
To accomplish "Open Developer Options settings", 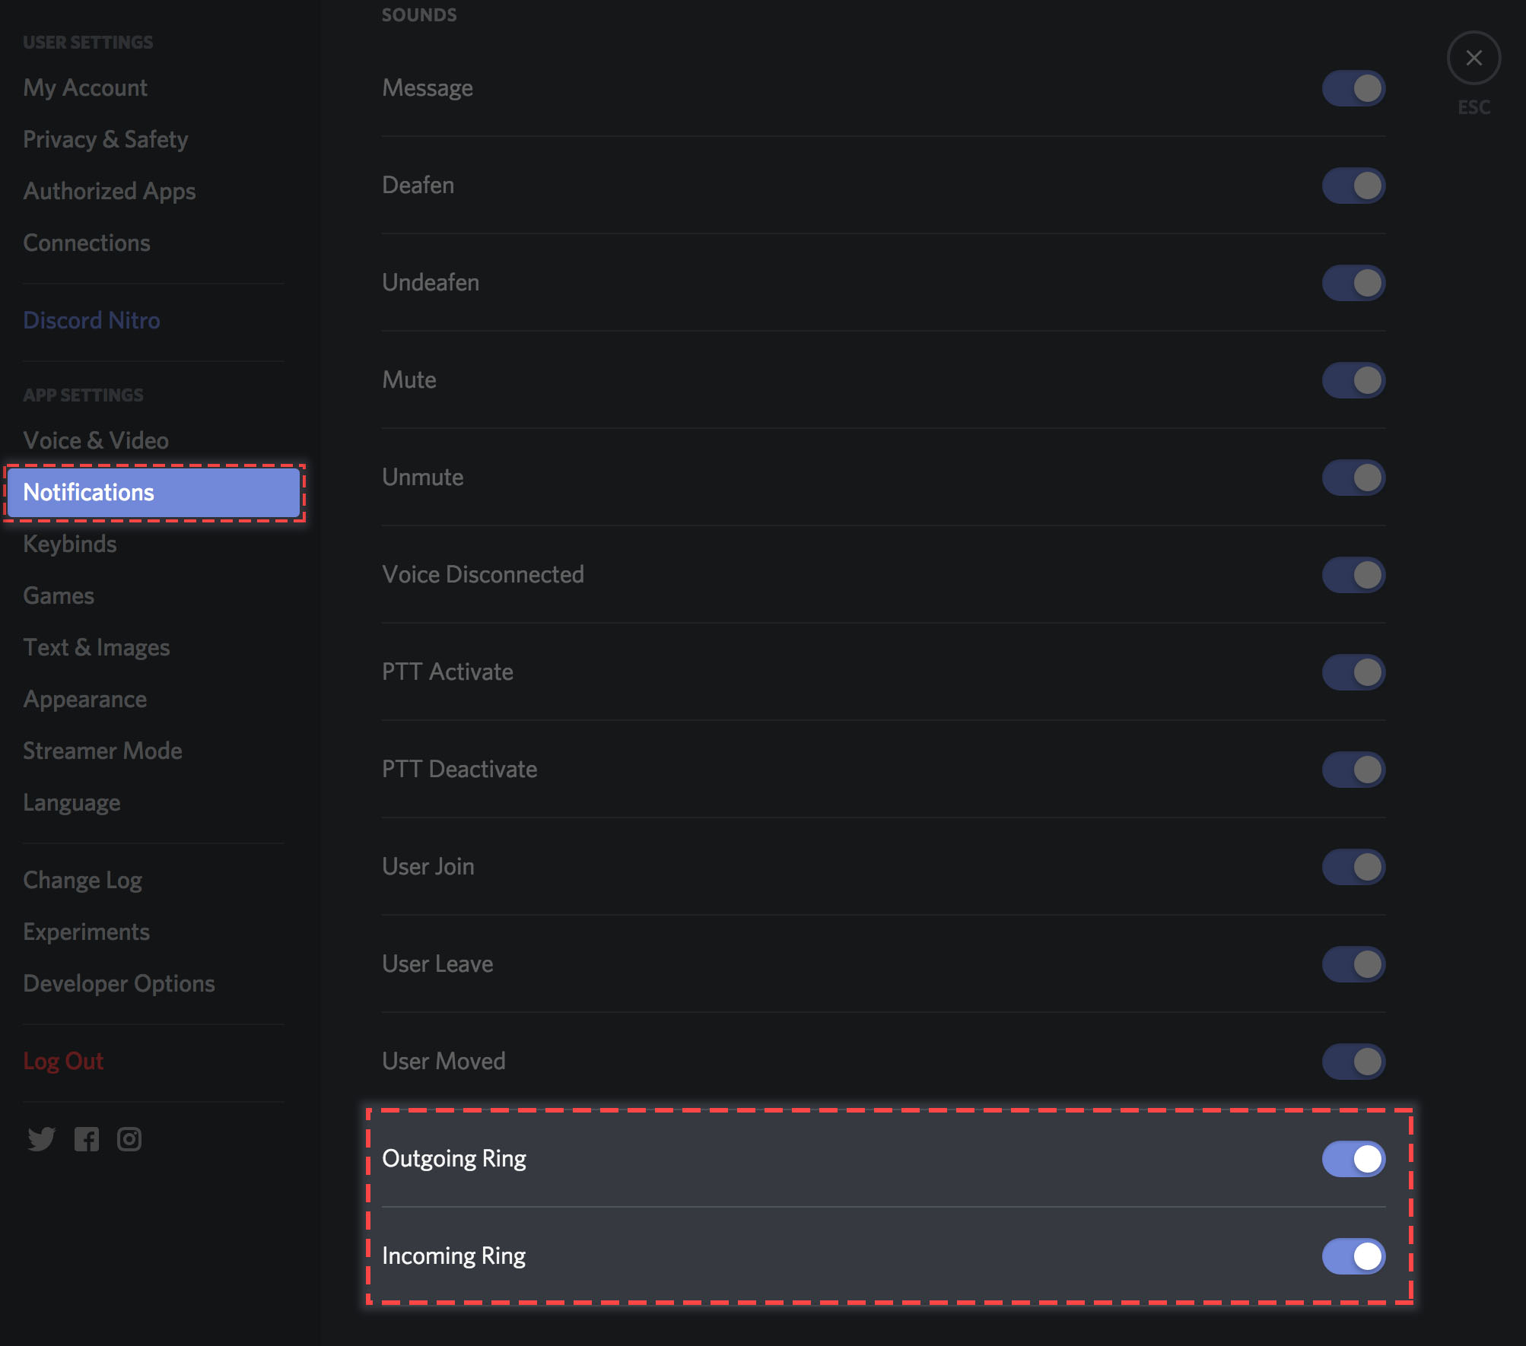I will 118,983.
